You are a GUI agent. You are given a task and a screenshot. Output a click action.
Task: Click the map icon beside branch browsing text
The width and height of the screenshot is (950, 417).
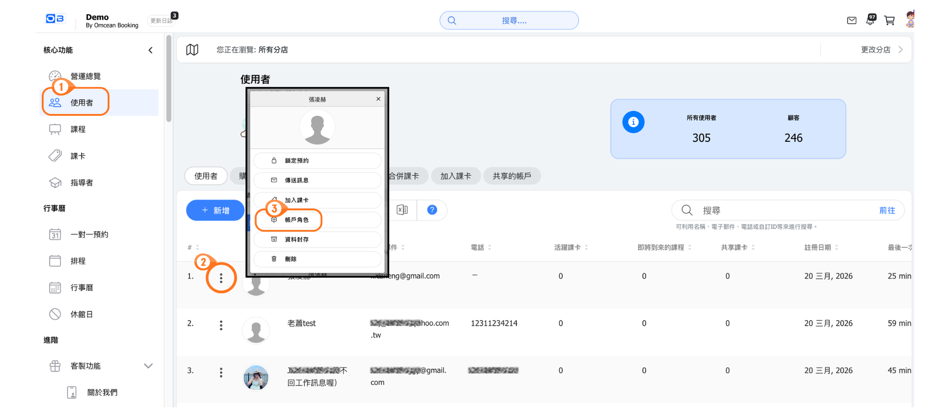(192, 50)
